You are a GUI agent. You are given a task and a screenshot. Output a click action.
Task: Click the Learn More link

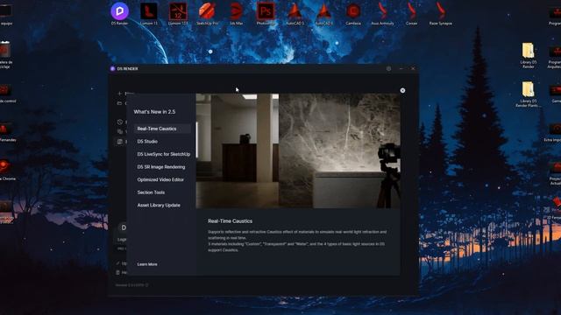click(x=147, y=264)
